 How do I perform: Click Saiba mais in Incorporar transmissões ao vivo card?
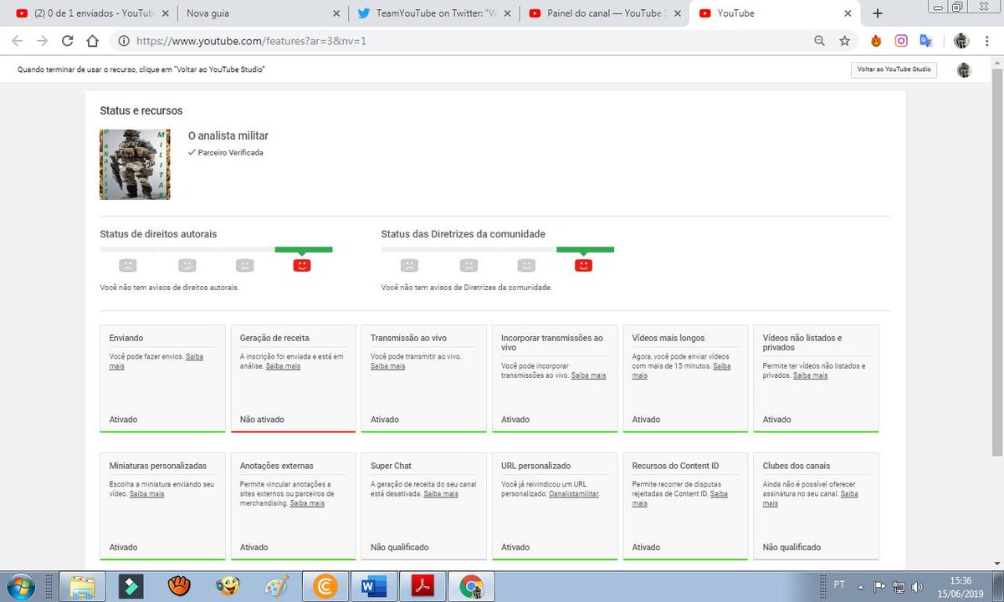(589, 375)
